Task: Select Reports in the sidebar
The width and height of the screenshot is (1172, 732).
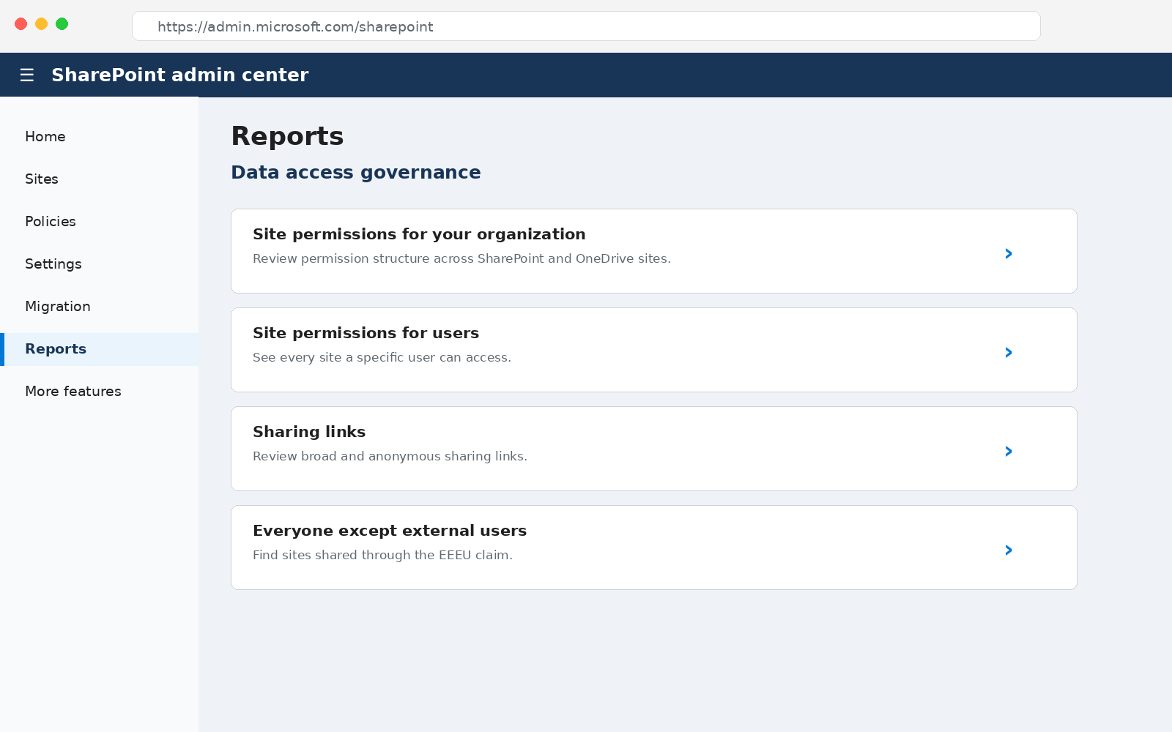Action: tap(99, 349)
